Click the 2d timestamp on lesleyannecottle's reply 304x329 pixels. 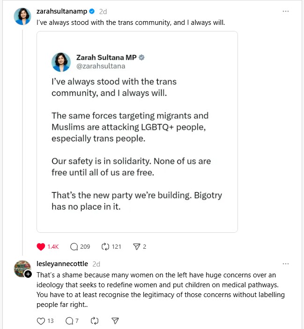tap(96, 264)
